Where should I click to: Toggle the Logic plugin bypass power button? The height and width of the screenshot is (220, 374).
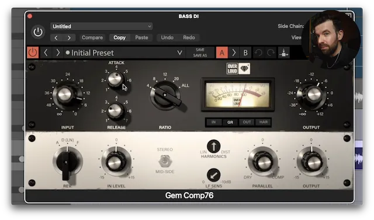38,32
